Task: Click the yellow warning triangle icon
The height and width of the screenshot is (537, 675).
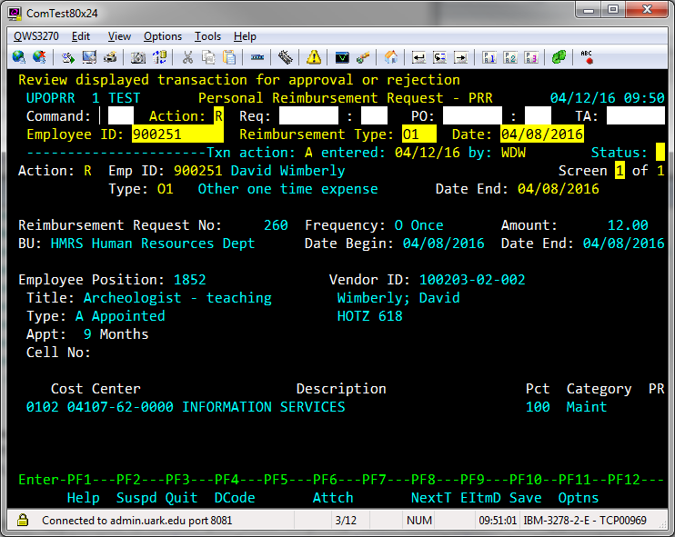Action: 314,57
